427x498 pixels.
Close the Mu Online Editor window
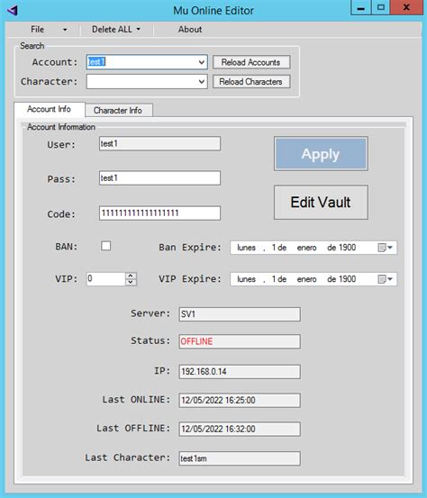pyautogui.click(x=406, y=7)
